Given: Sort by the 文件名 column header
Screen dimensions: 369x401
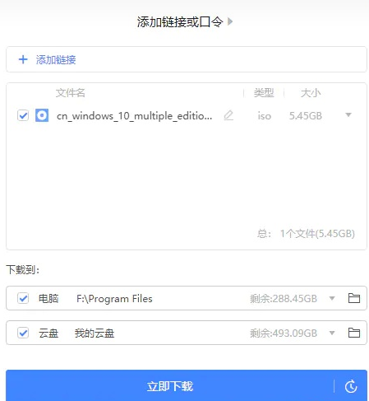Looking at the screenshot, I should pyautogui.click(x=71, y=93).
